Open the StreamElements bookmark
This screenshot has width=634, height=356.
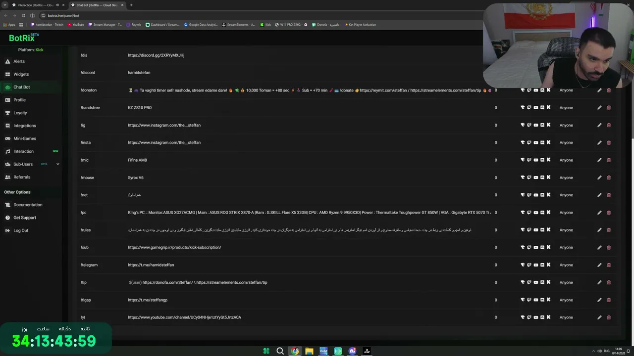(239, 25)
